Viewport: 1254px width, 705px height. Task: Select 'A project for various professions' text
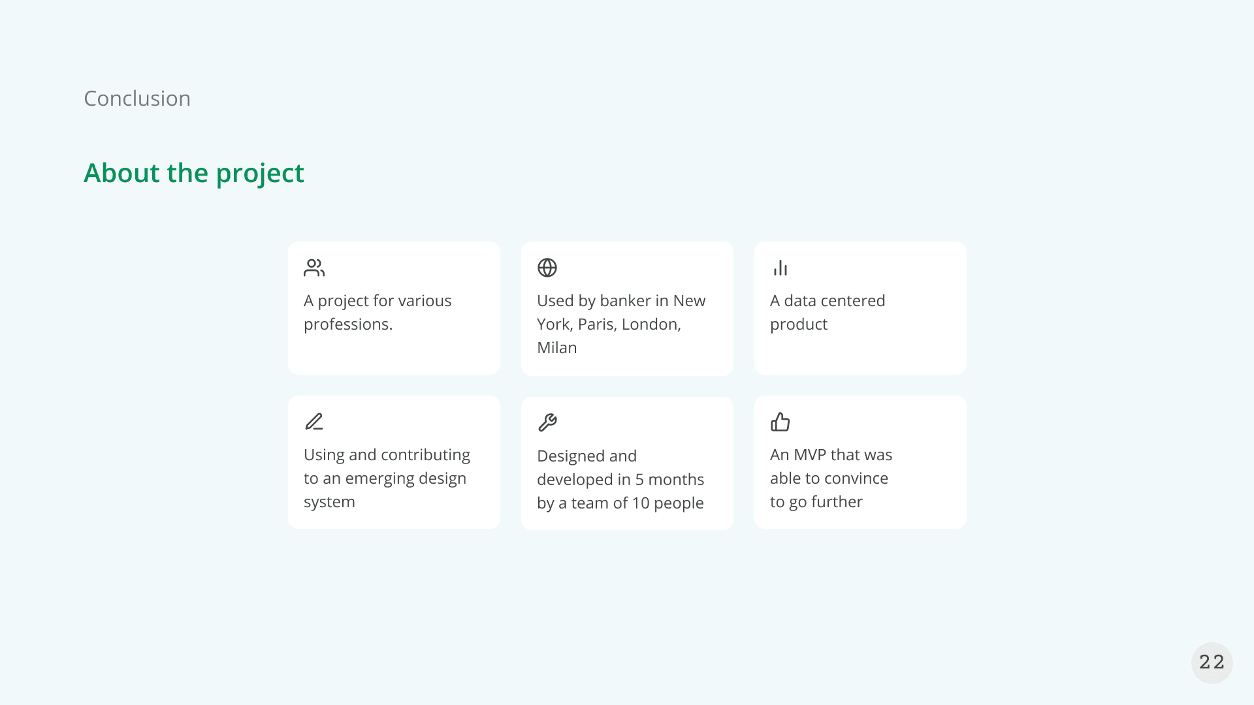[378, 313]
